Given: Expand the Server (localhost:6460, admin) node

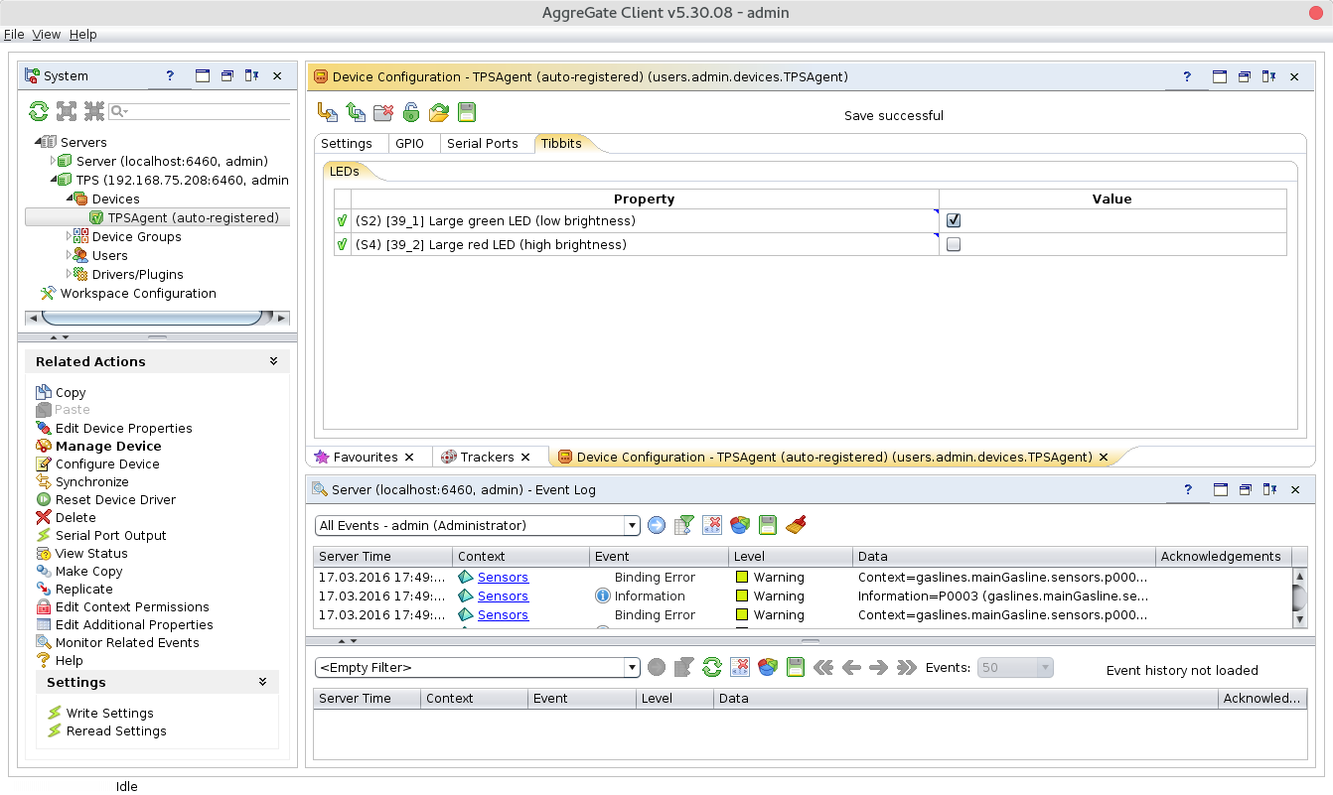Looking at the screenshot, I should 53,161.
